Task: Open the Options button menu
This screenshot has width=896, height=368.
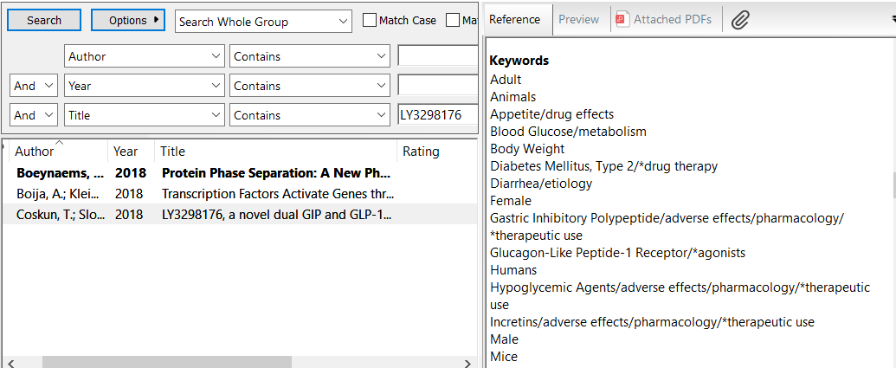Action: tap(127, 20)
